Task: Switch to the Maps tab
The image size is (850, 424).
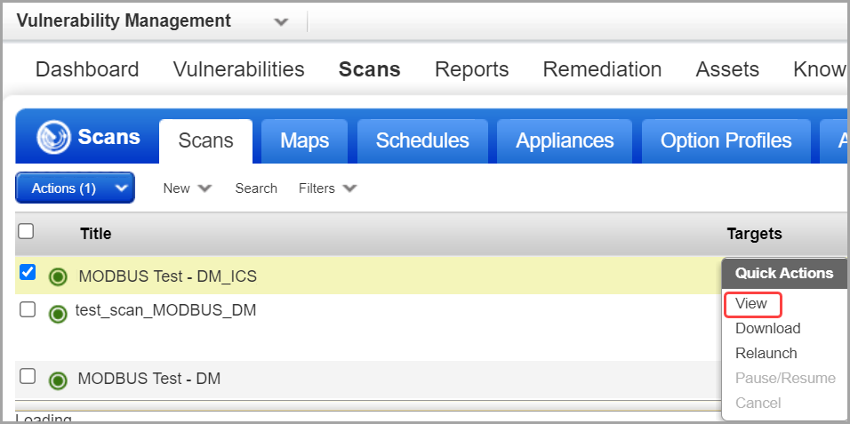Action: pyautogui.click(x=304, y=140)
